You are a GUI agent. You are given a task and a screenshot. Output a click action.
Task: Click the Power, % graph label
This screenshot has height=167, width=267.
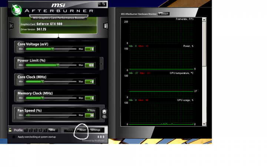(188, 46)
